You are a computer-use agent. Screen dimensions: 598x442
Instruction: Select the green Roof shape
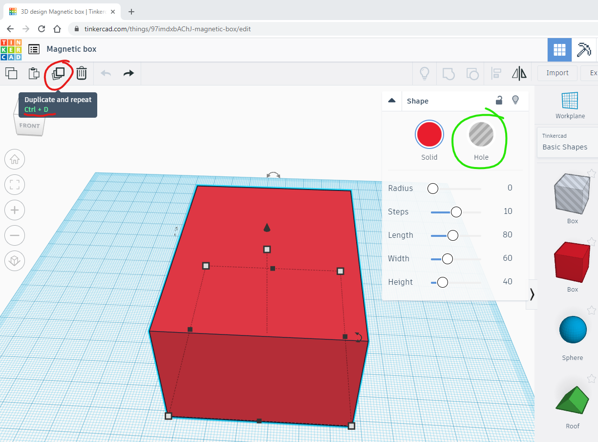click(572, 399)
